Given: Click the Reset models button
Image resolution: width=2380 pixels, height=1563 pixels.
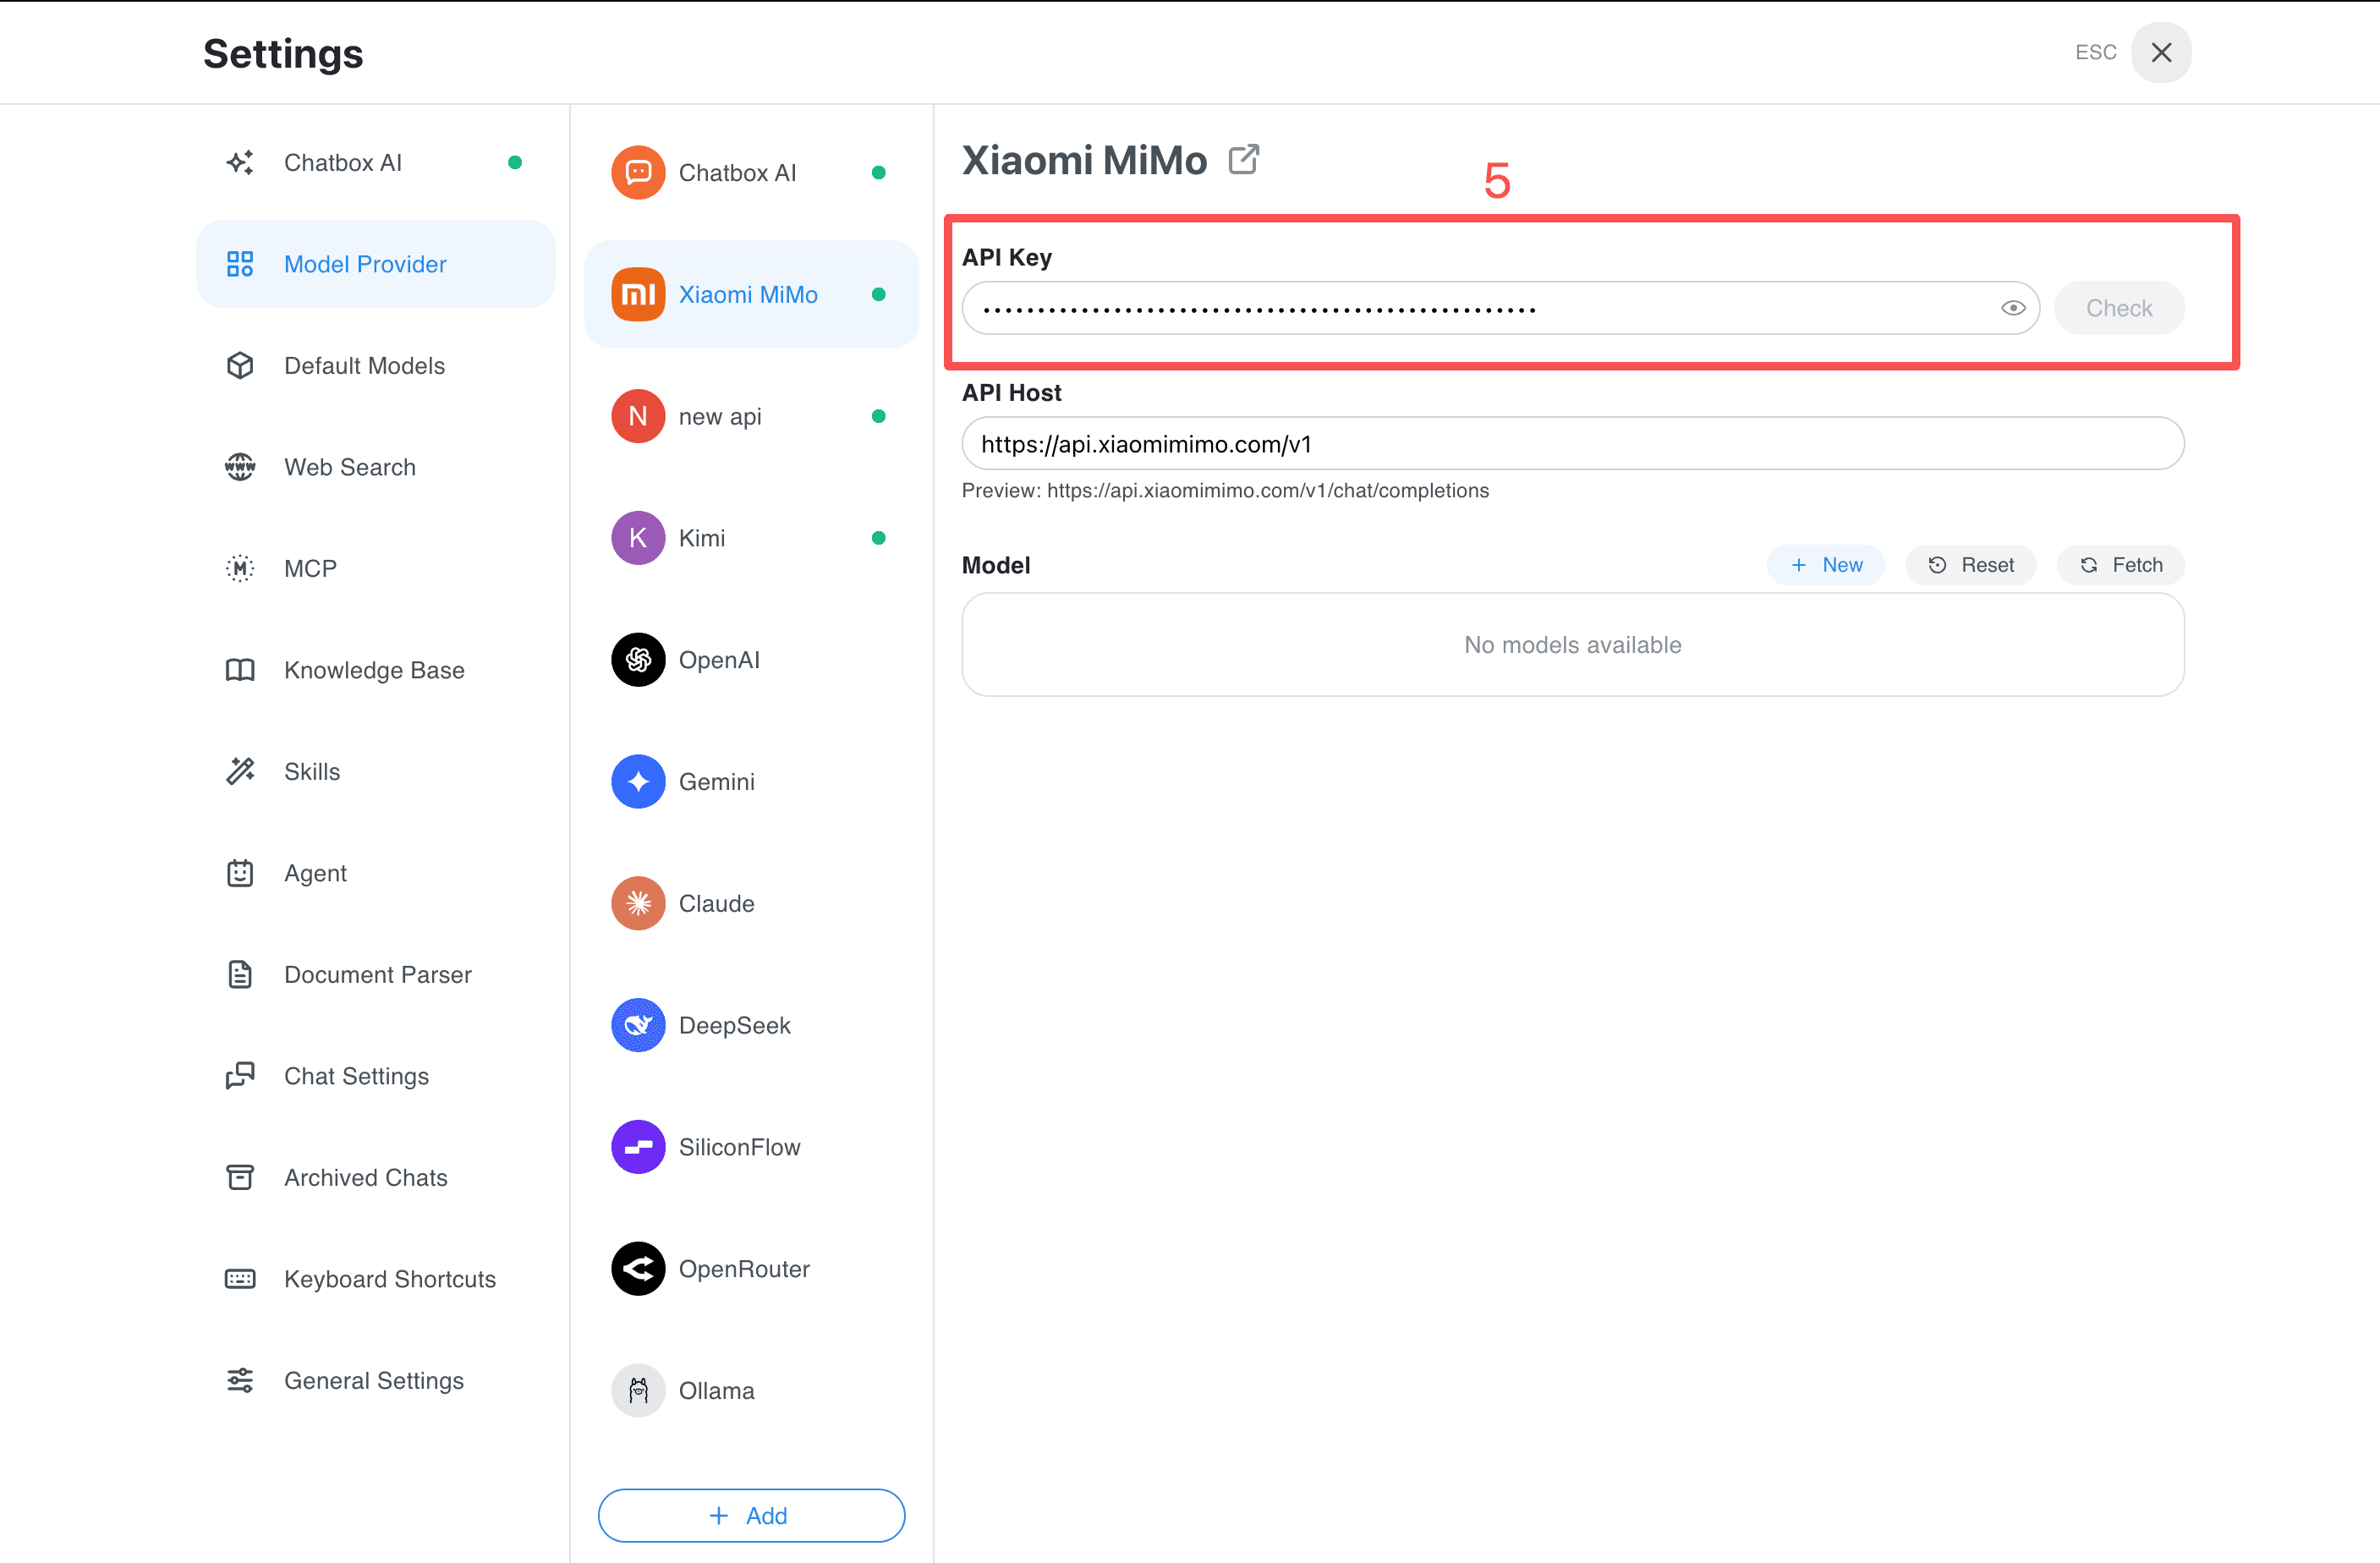Looking at the screenshot, I should pos(1970,565).
